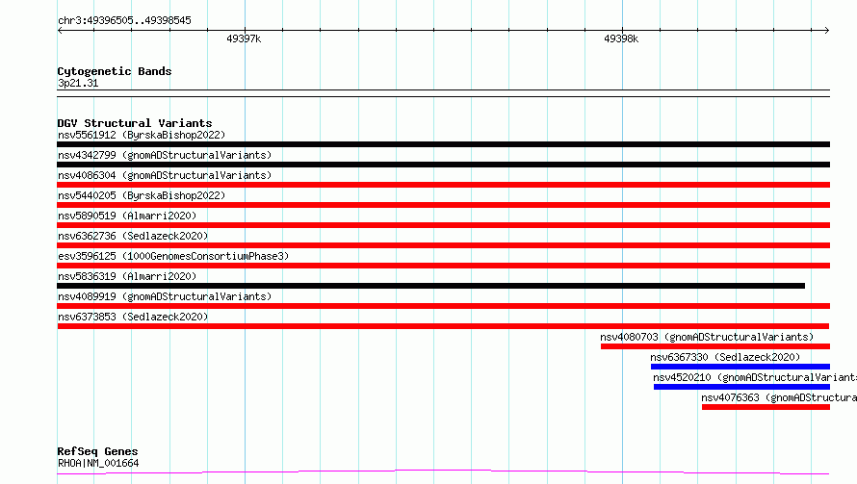Open variant nsv5890519 (Almarri2020) label
Screen dimensions: 857x484
point(127,216)
